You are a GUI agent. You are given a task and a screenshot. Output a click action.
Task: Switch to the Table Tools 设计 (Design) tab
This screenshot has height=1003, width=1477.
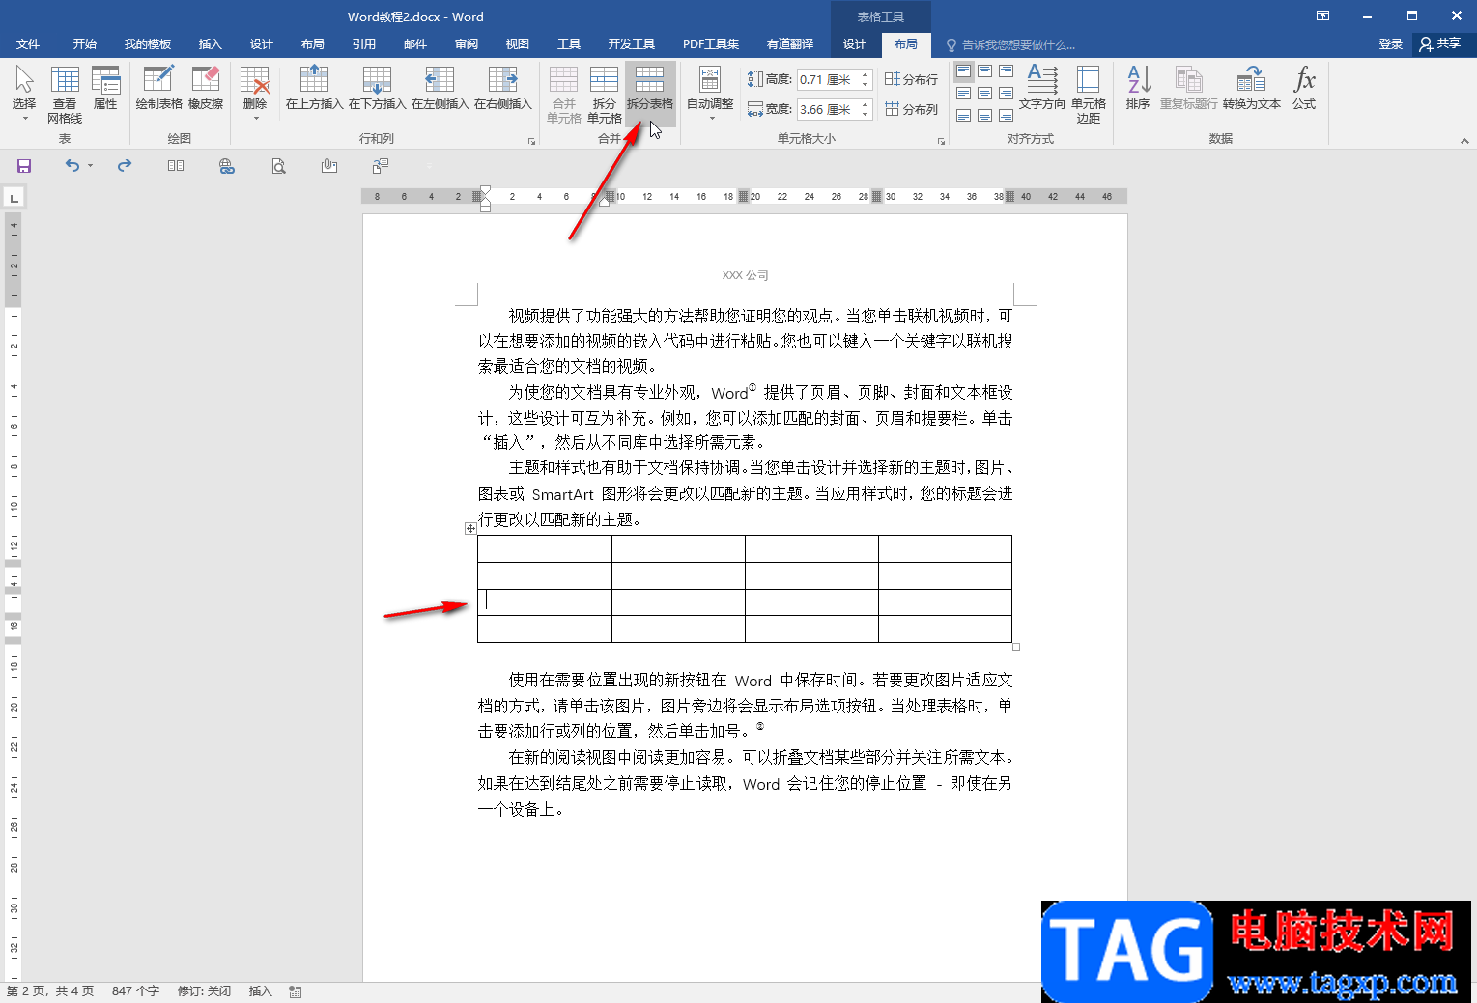coord(855,44)
